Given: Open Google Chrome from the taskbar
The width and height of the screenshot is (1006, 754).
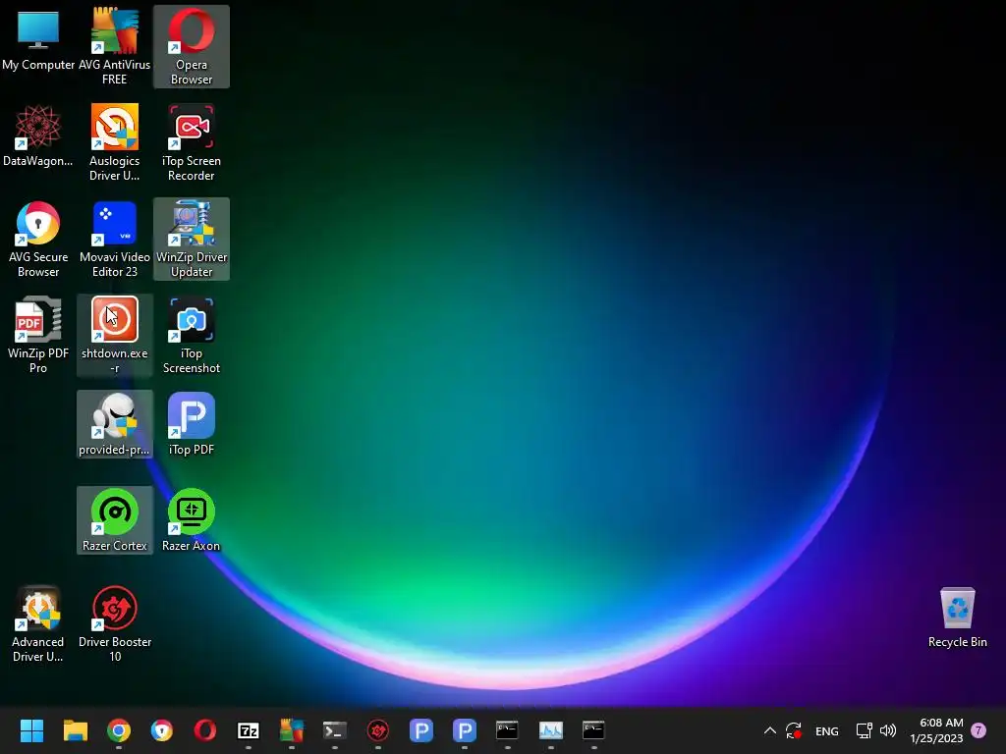Looking at the screenshot, I should [119, 730].
